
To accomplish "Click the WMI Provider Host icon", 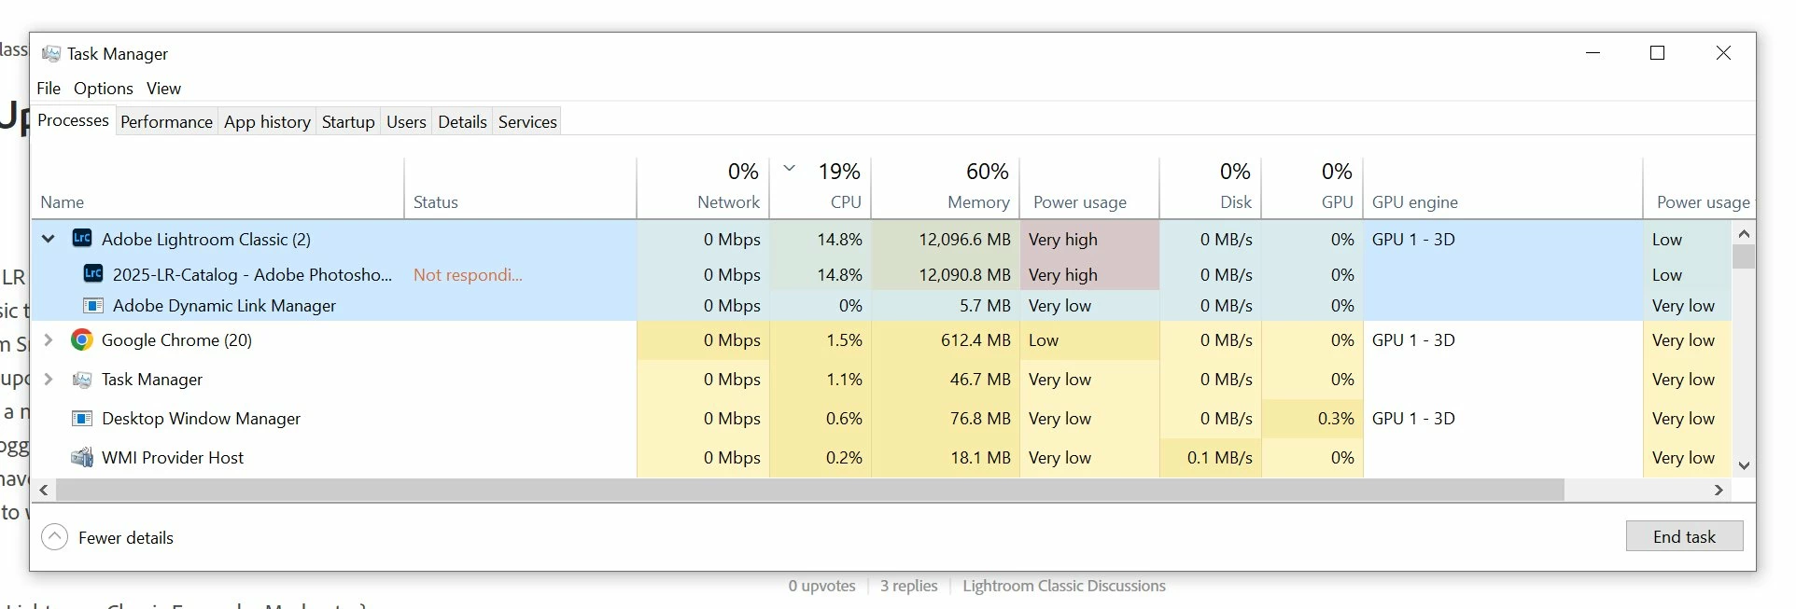I will pos(82,457).
